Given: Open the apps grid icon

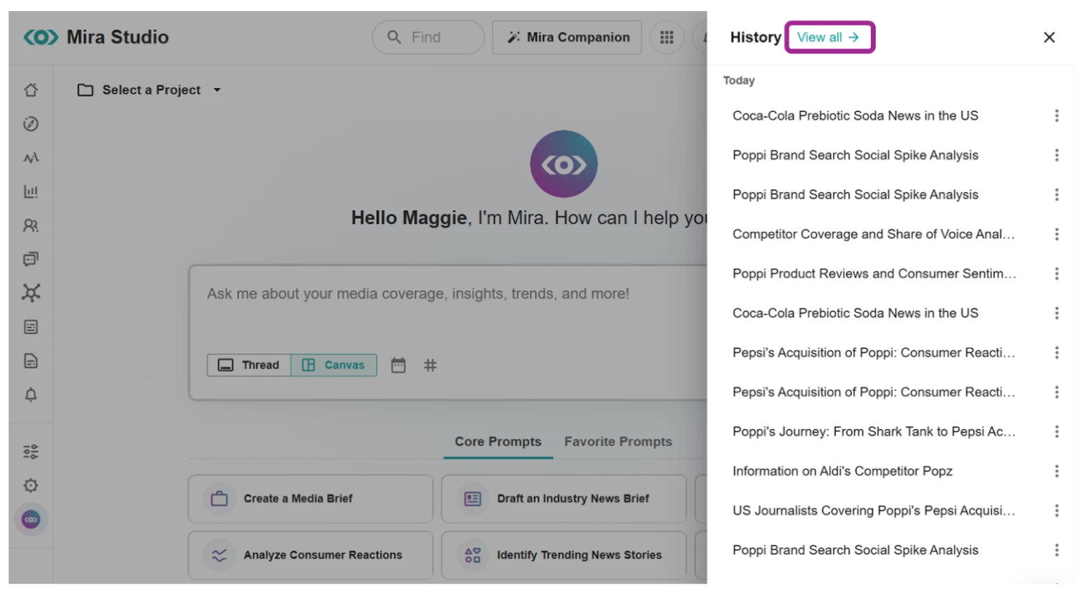Looking at the screenshot, I should pyautogui.click(x=666, y=37).
